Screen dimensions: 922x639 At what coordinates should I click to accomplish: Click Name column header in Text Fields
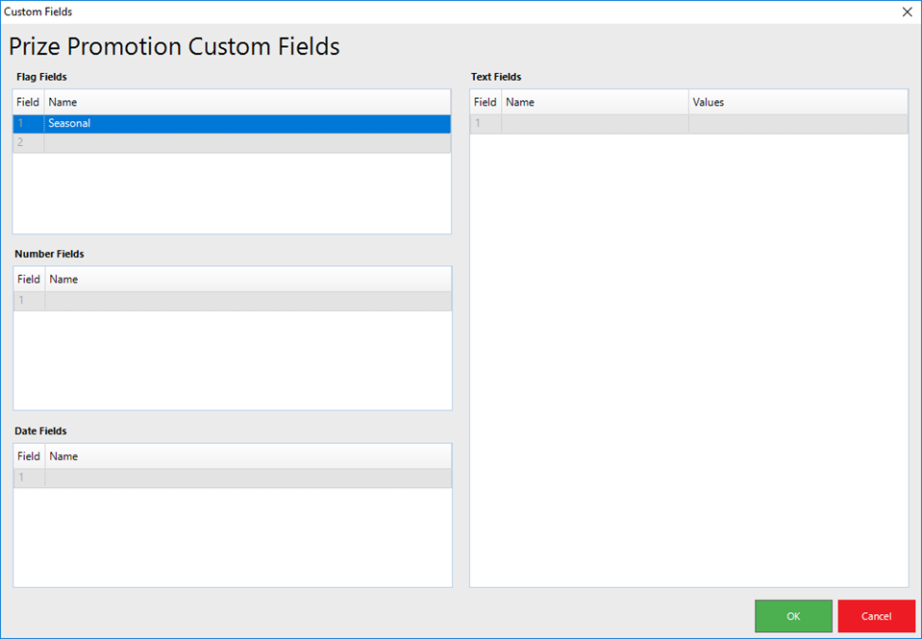pyautogui.click(x=594, y=102)
